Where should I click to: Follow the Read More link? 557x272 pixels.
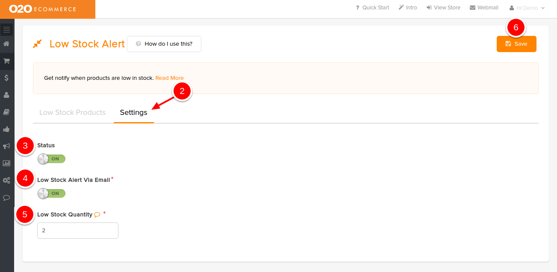[169, 78]
